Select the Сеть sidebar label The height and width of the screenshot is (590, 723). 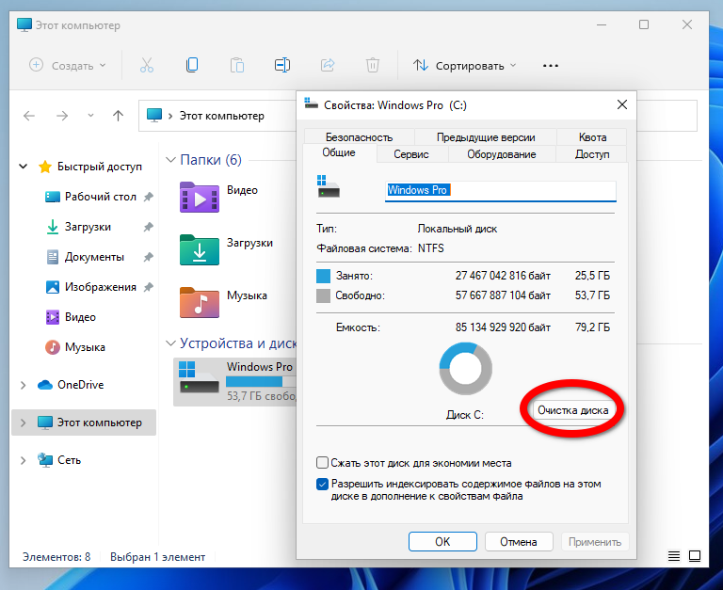pyautogui.click(x=69, y=460)
